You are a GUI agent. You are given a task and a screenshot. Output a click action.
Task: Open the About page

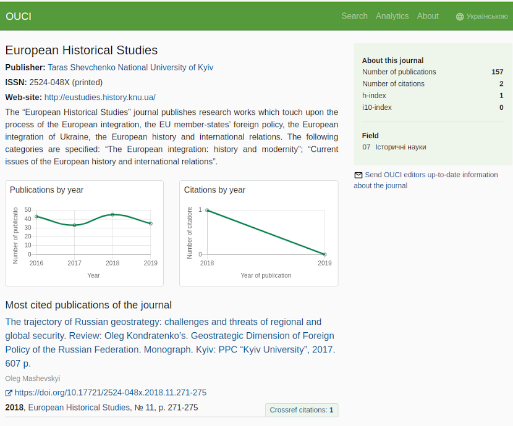[428, 16]
